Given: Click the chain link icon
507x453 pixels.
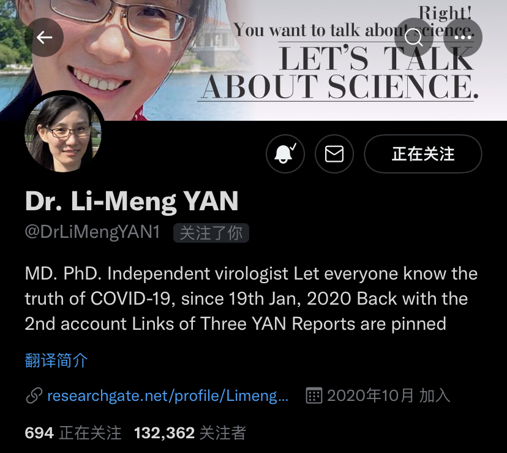Looking at the screenshot, I should (34, 396).
